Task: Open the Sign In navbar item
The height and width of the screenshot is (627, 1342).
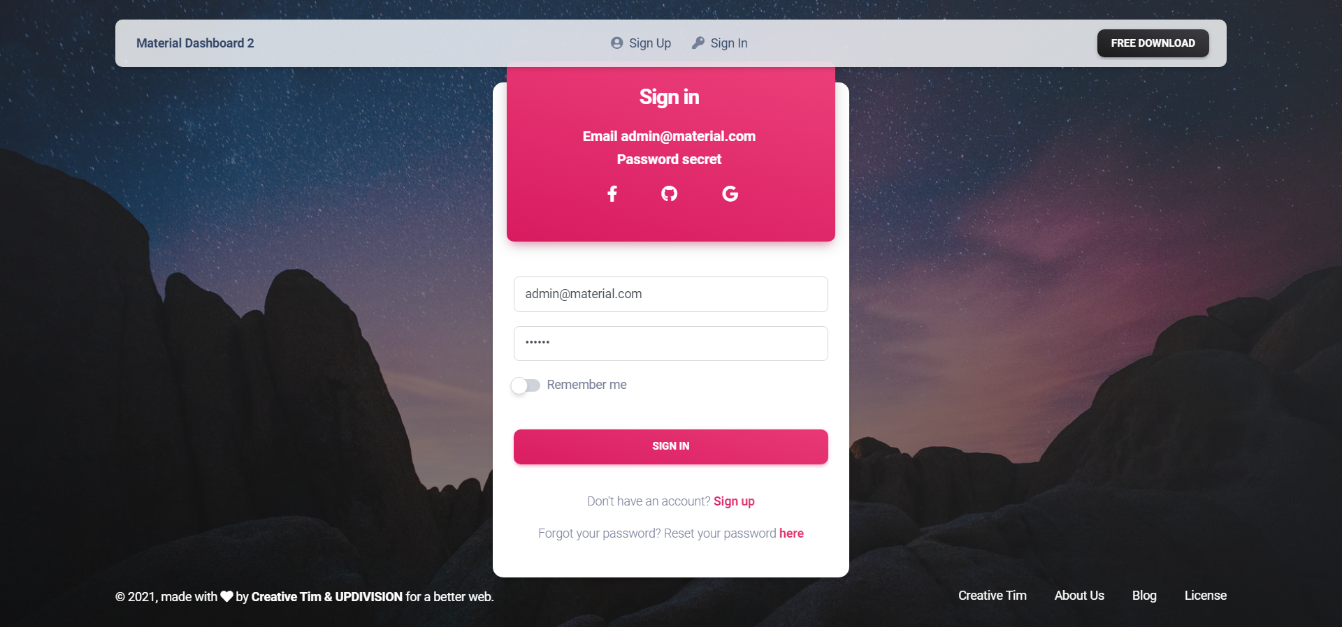Action: point(720,43)
